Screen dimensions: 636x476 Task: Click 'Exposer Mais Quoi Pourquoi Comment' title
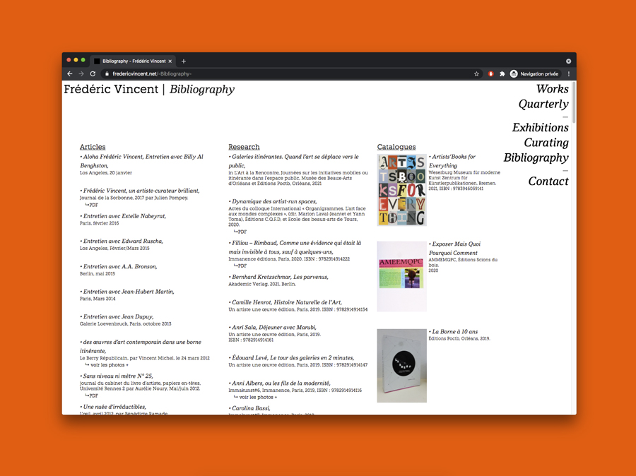[x=454, y=248]
